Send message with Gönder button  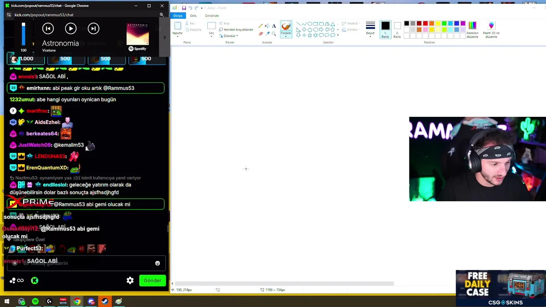pos(152,280)
